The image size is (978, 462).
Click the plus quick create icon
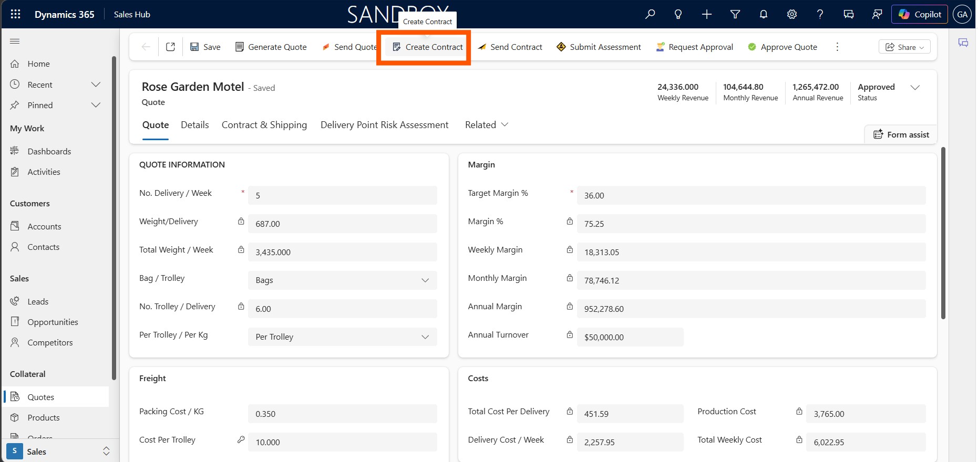[707, 14]
